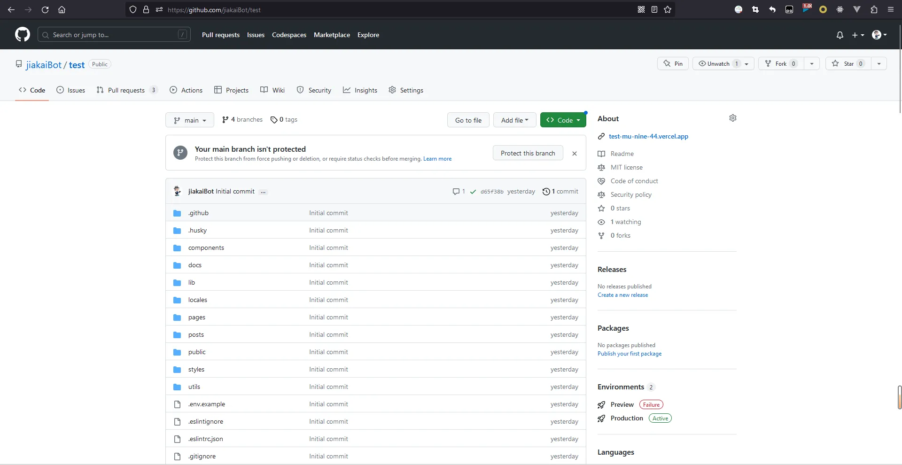Viewport: 902px width, 465px height.
Task: Open Marketplace in top navigation
Action: (x=332, y=35)
